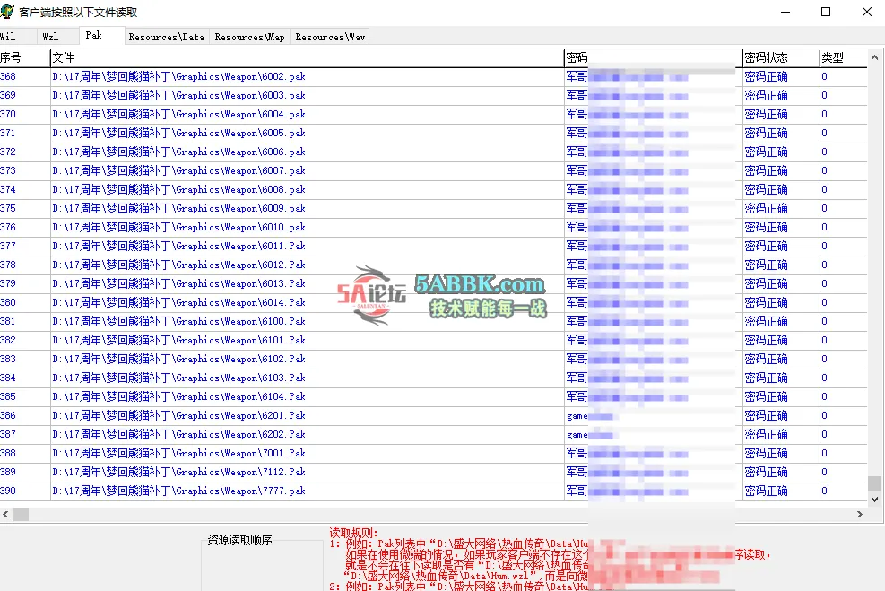
Task: Click the 文件 column header
Action: click(x=307, y=57)
